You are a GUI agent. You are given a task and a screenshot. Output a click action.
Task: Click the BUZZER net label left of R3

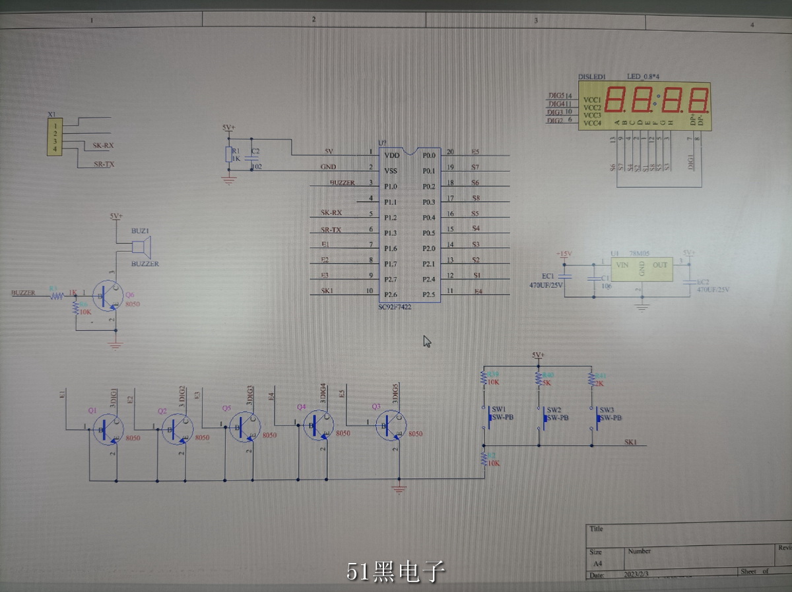23,292
